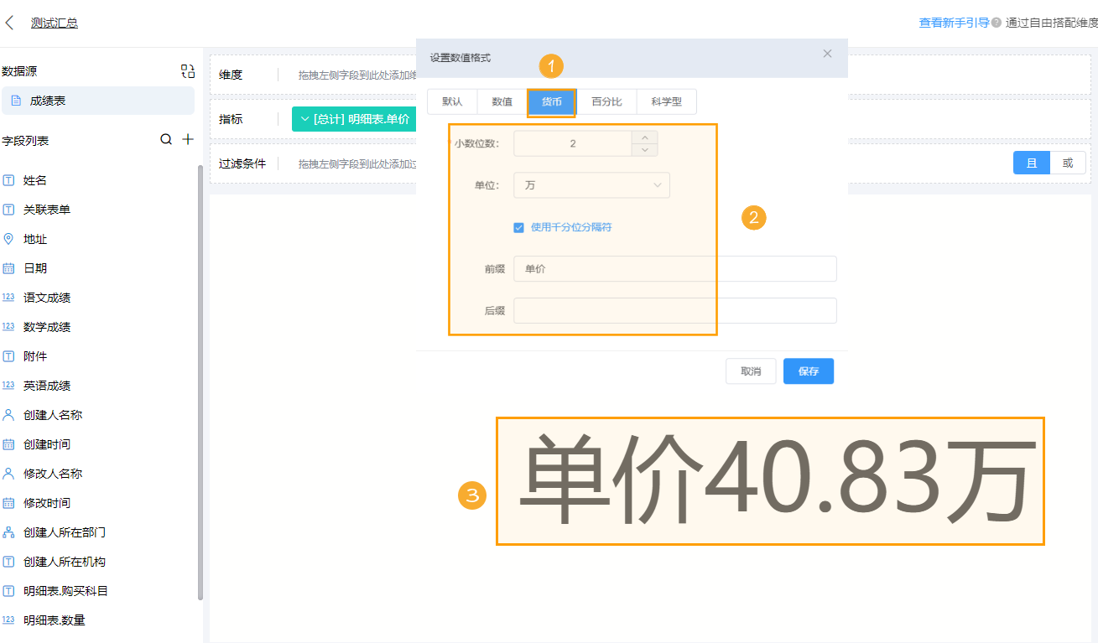Viewport: 1098px width, 643px height.
Task: Click the plus icon next to 字段列表
Action: click(x=189, y=137)
